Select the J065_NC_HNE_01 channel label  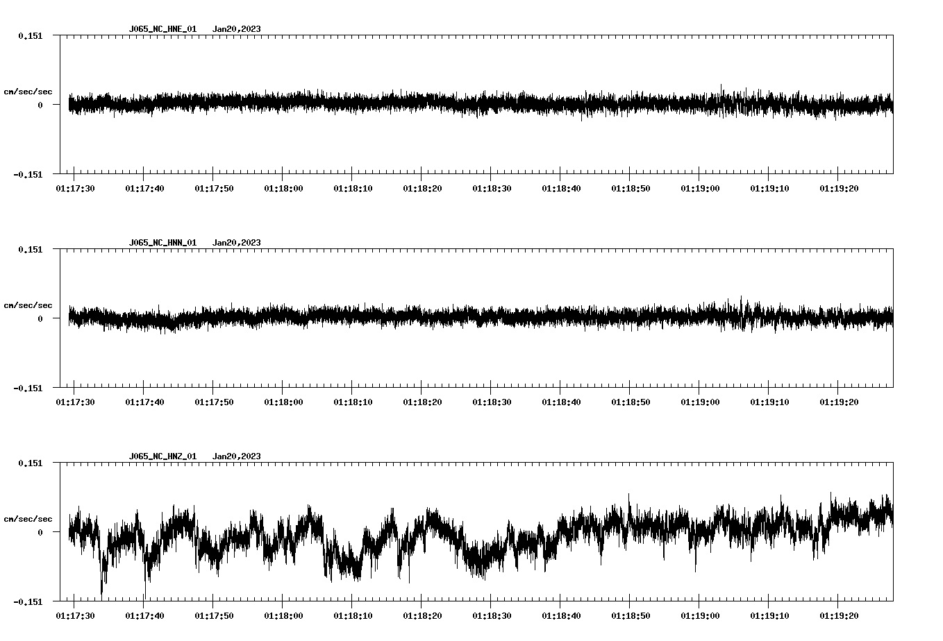pyautogui.click(x=162, y=29)
